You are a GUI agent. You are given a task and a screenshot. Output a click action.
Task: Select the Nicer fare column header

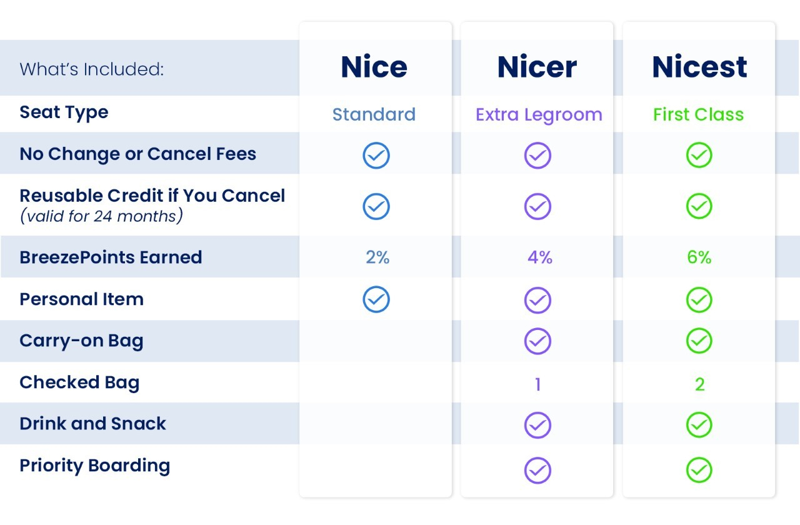point(537,67)
